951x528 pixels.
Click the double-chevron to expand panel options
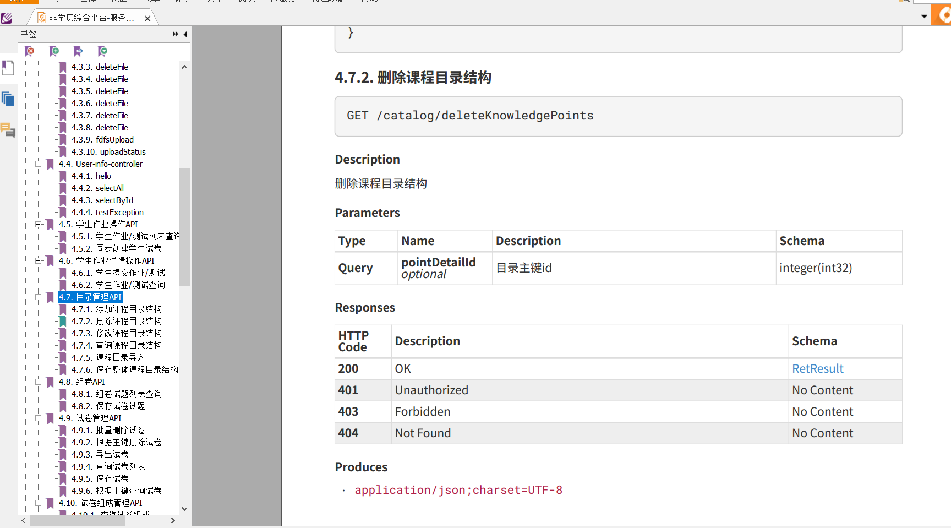174,34
